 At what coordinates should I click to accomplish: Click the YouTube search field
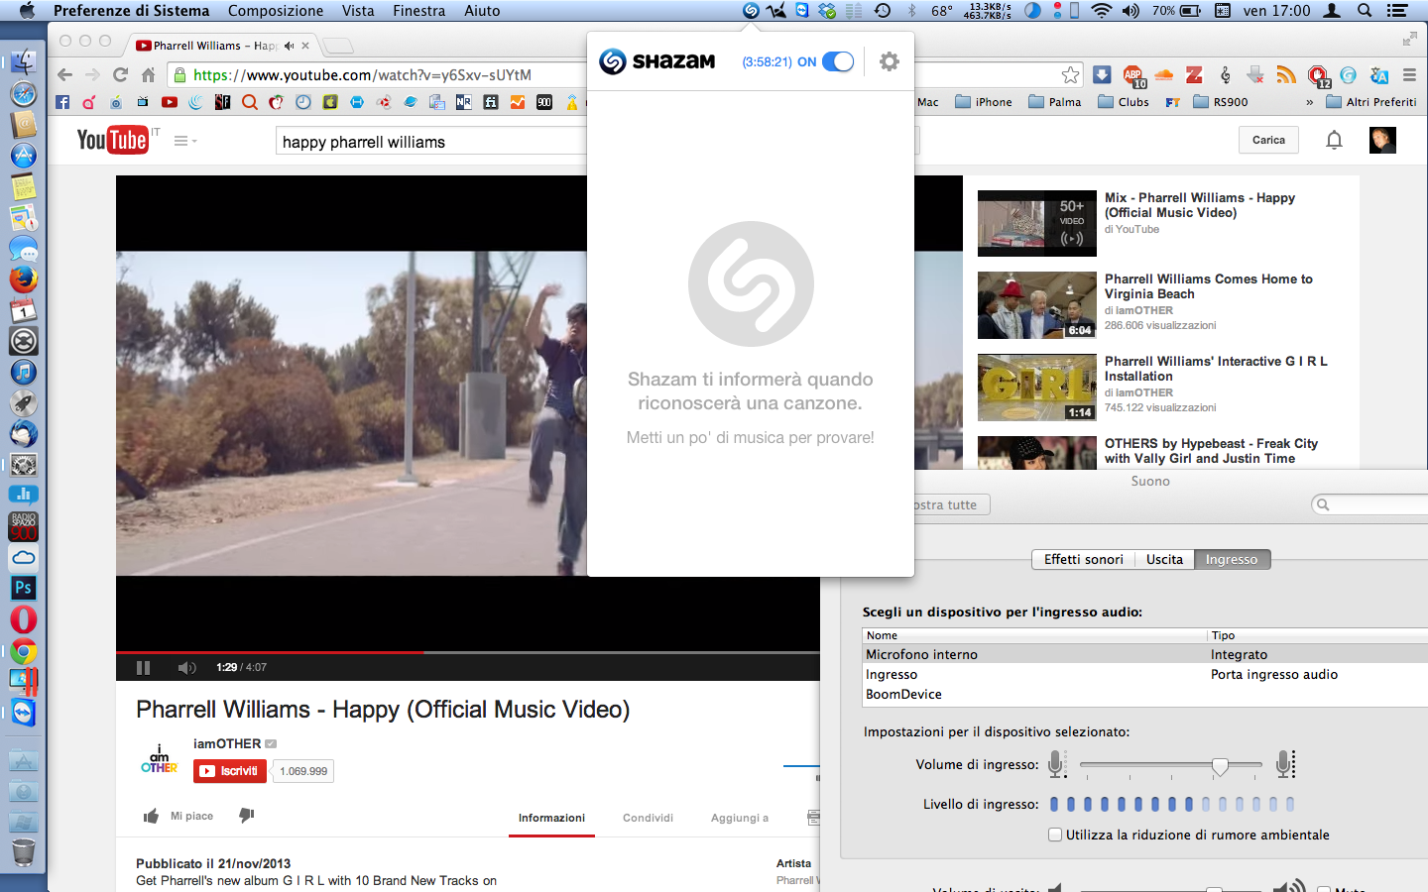coord(432,141)
